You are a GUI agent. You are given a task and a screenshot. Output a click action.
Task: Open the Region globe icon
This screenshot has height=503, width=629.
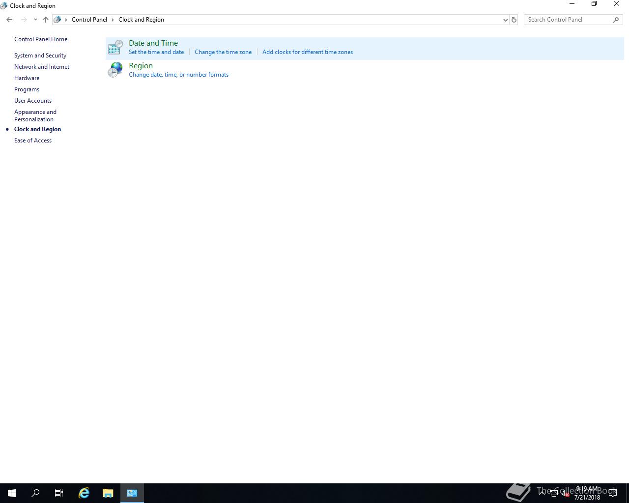pos(115,70)
